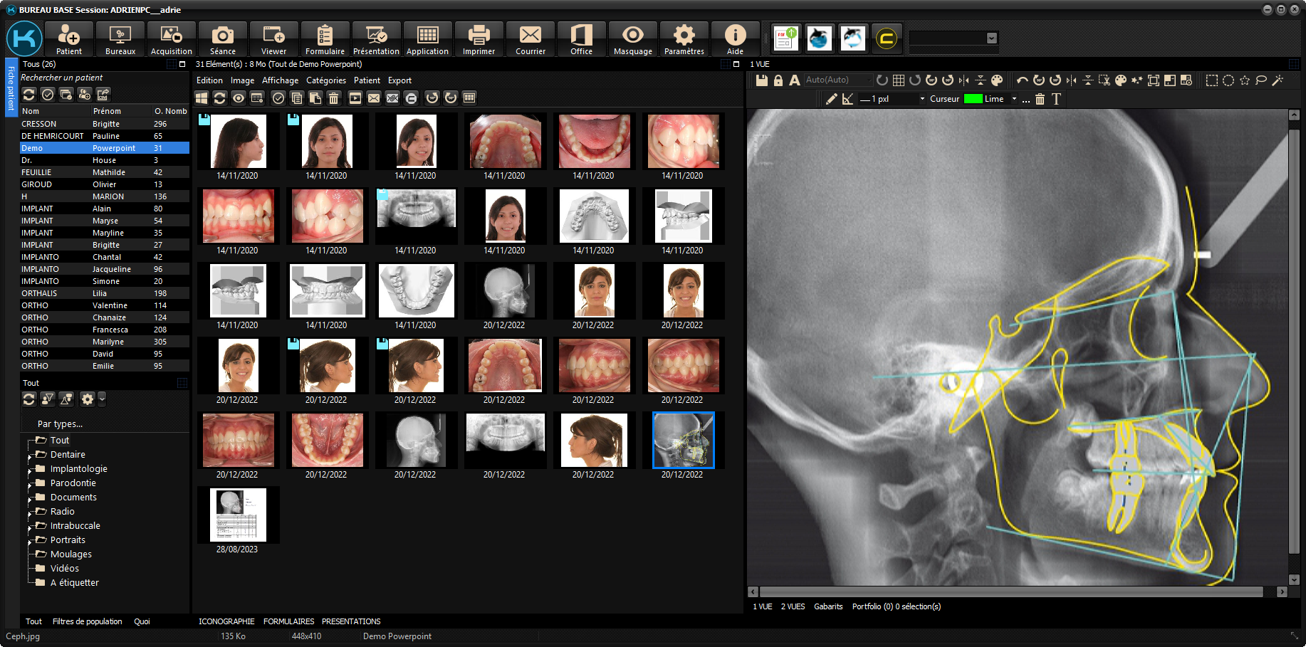Select the pencil drawing tool in viewer

tap(831, 99)
